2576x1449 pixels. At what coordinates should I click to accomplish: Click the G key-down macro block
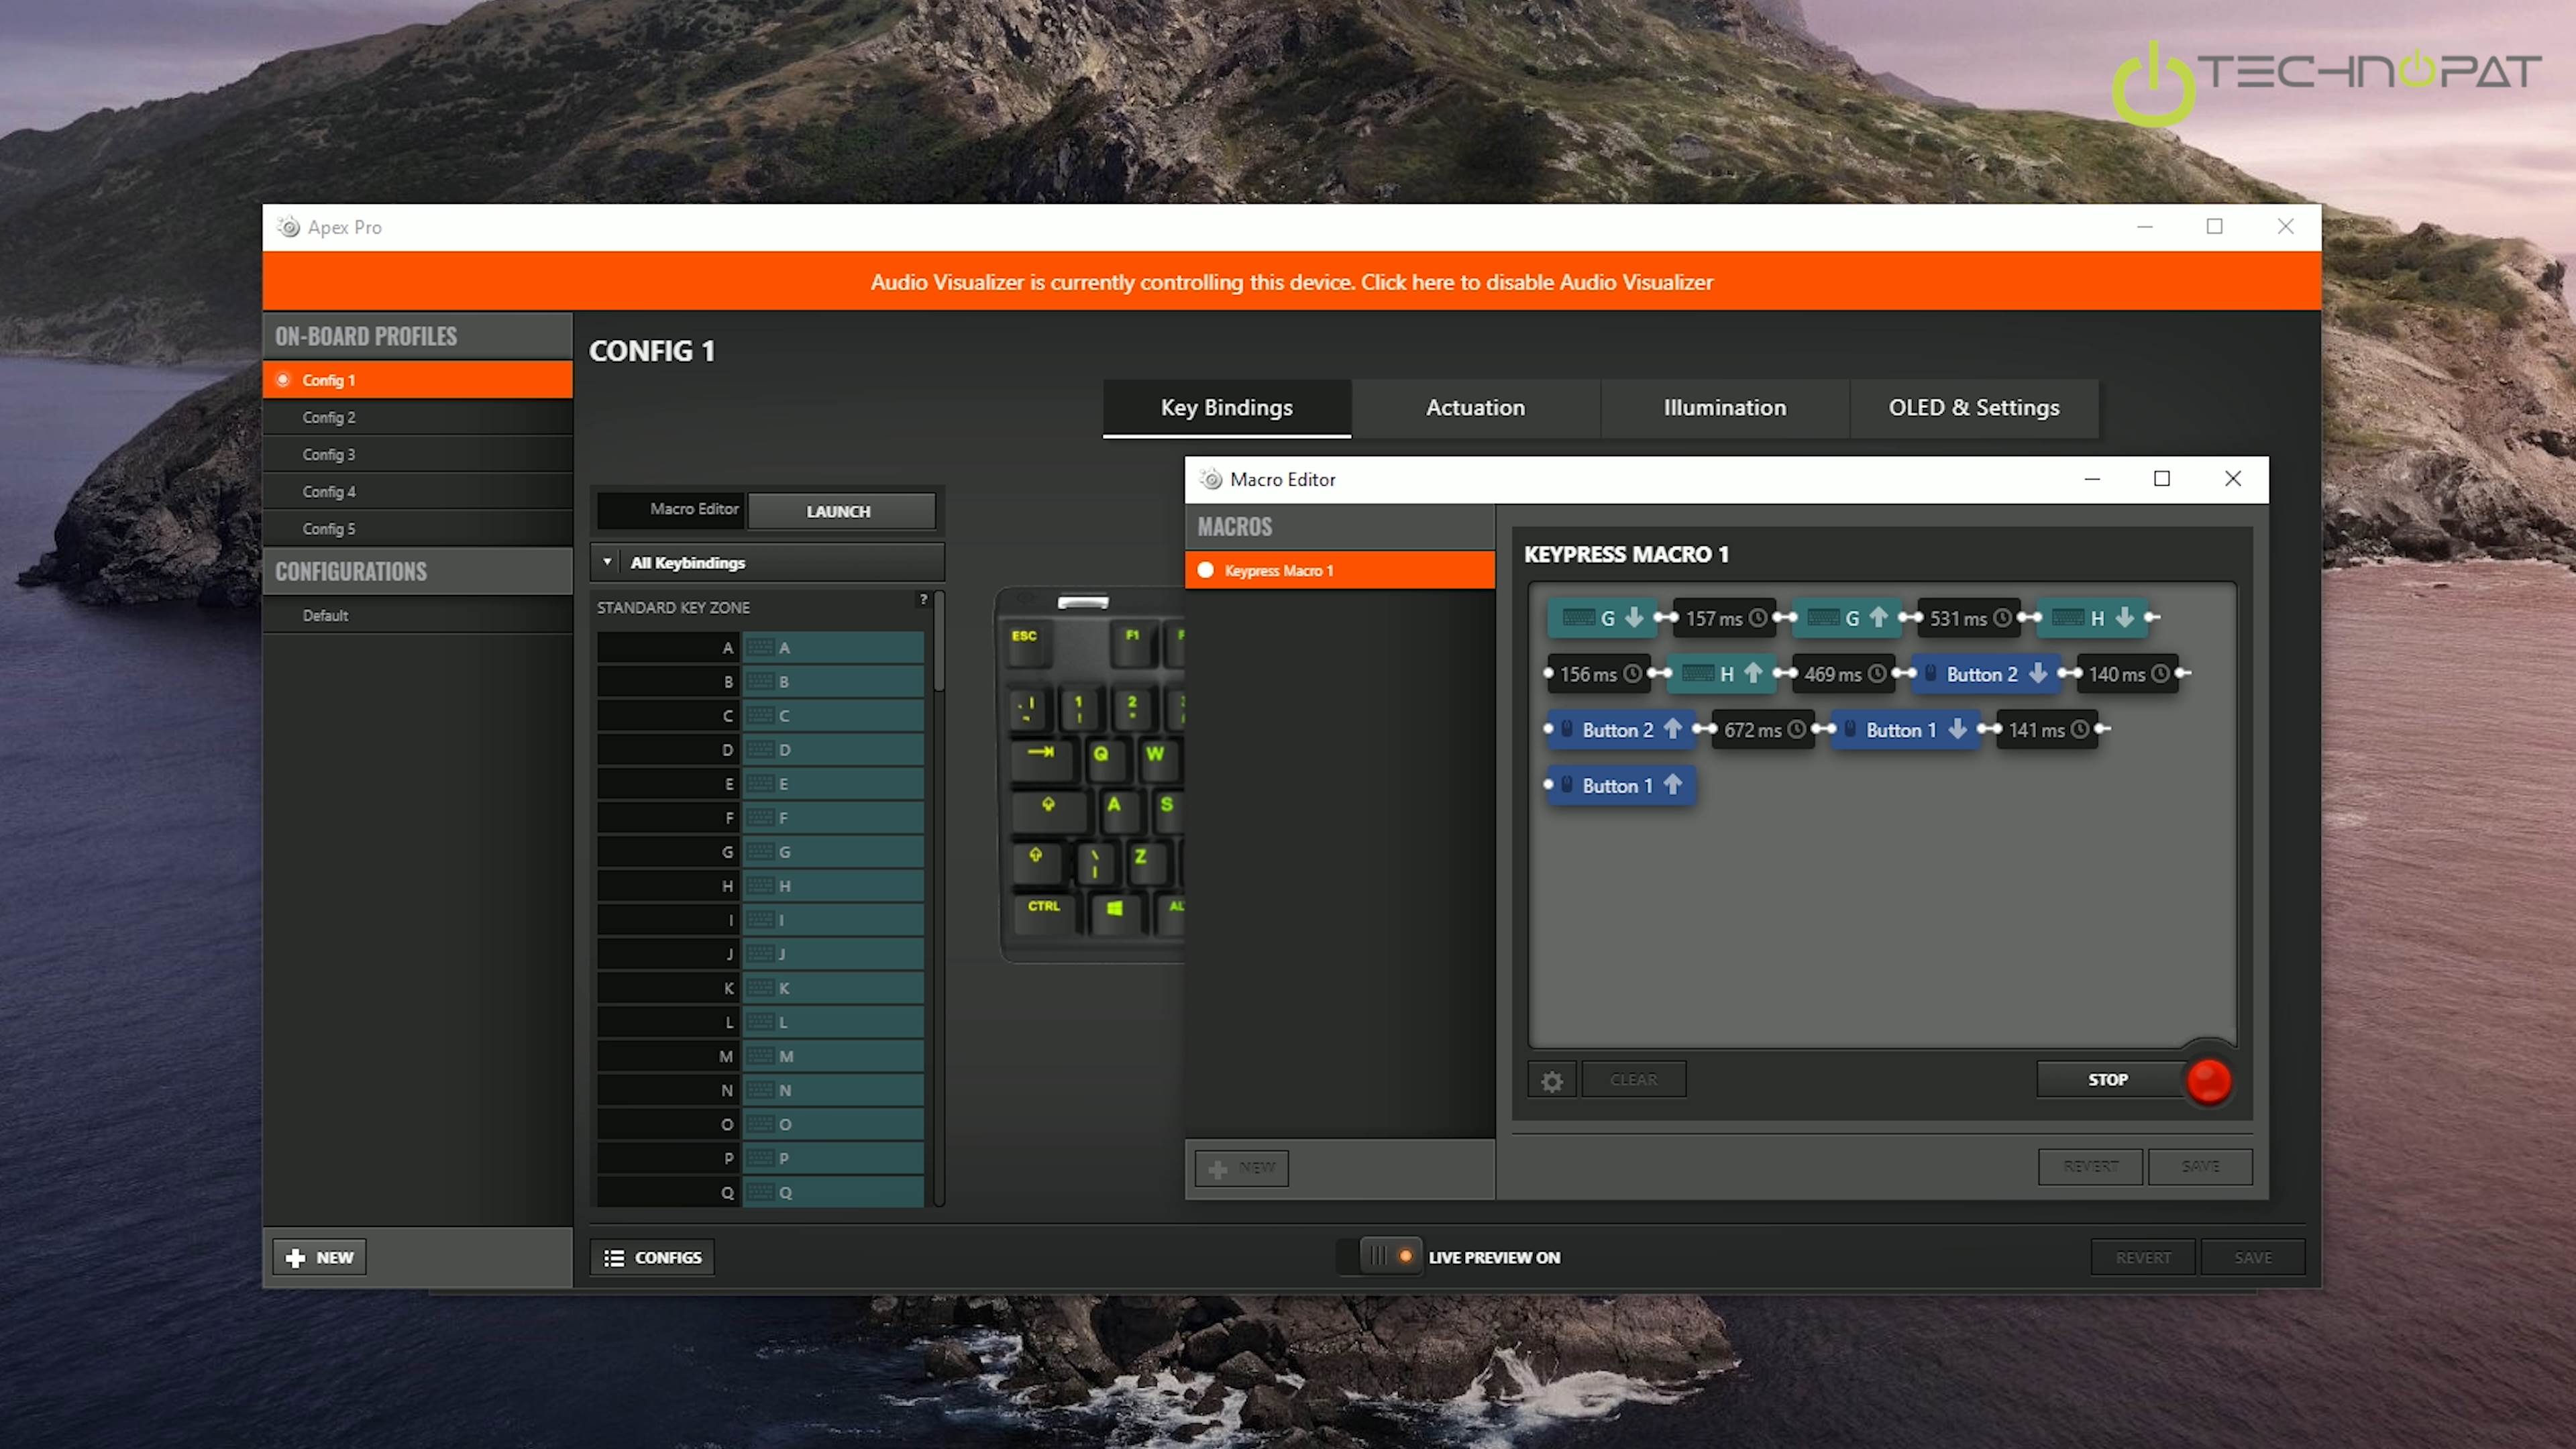point(1601,618)
